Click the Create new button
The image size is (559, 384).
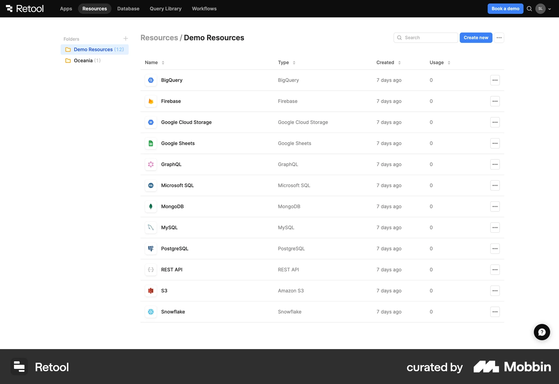[476, 38]
